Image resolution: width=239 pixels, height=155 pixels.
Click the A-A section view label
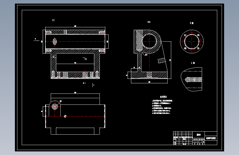click(x=149, y=22)
